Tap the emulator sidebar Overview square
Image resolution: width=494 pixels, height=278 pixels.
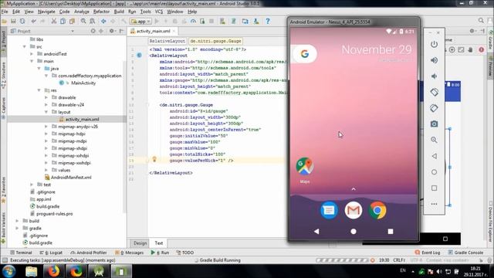pos(434,188)
